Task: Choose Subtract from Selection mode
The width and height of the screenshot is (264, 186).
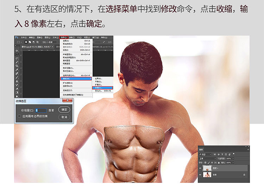Action: 34,42
